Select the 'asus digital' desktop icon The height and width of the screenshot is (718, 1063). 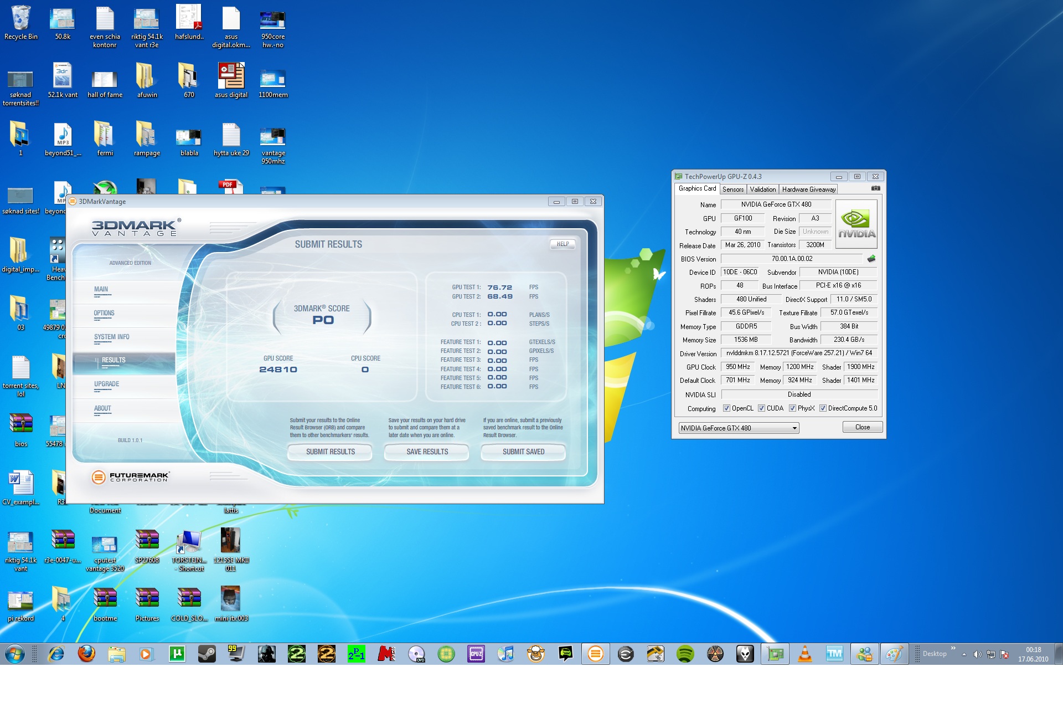tap(231, 81)
